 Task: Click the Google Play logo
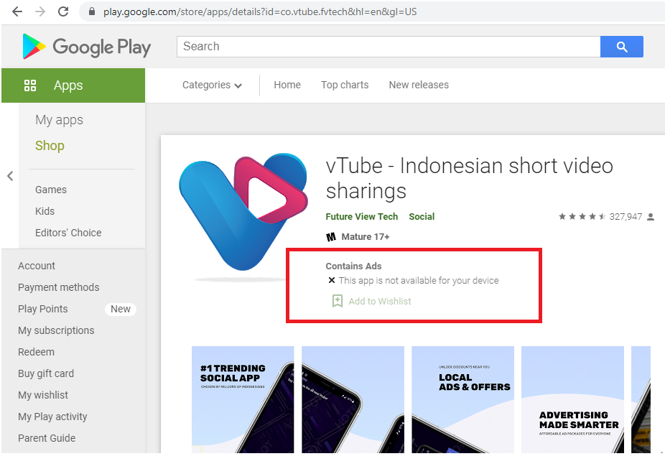(86, 47)
